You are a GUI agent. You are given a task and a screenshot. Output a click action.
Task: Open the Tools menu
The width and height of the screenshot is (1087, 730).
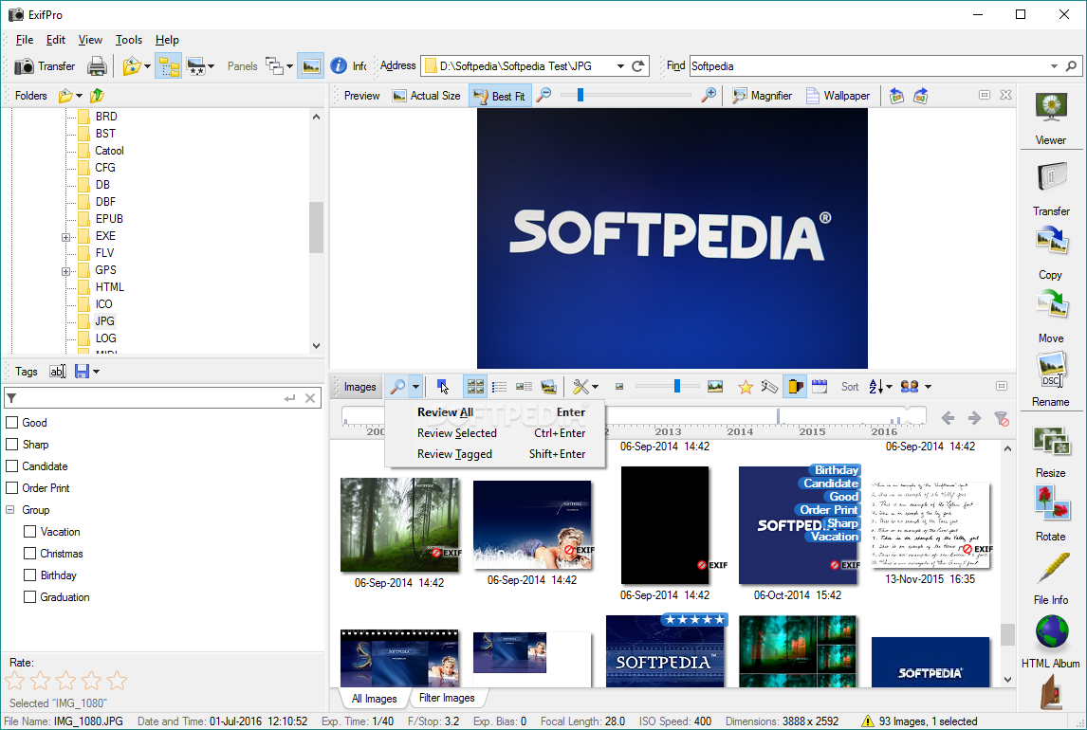click(129, 40)
